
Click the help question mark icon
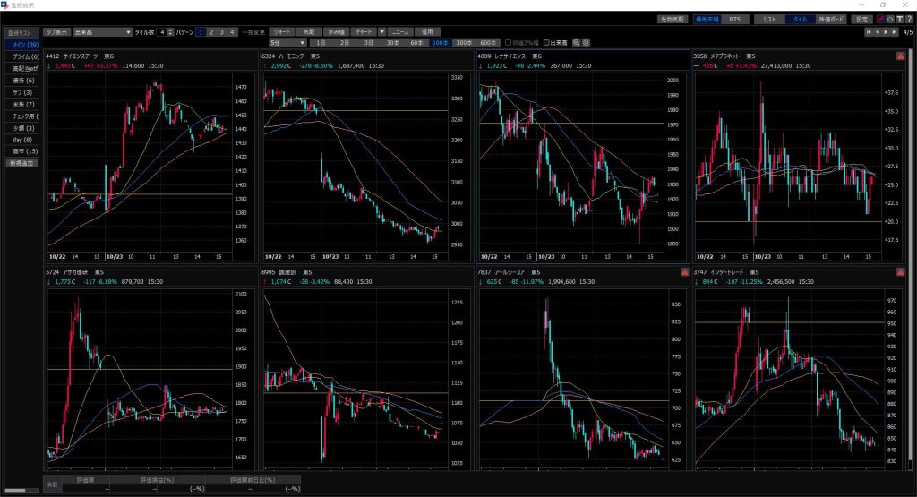click(909, 19)
